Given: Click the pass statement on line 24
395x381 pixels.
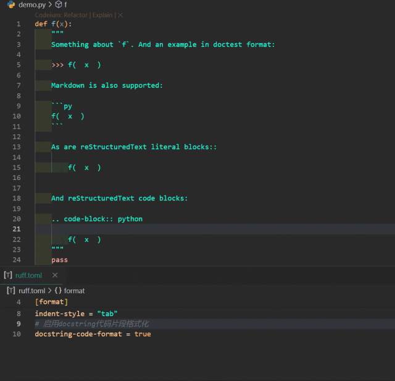Looking at the screenshot, I should point(59,260).
